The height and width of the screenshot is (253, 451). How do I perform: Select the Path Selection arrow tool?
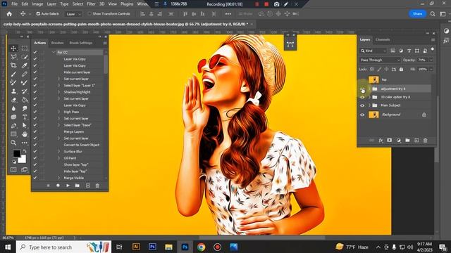tap(25, 126)
